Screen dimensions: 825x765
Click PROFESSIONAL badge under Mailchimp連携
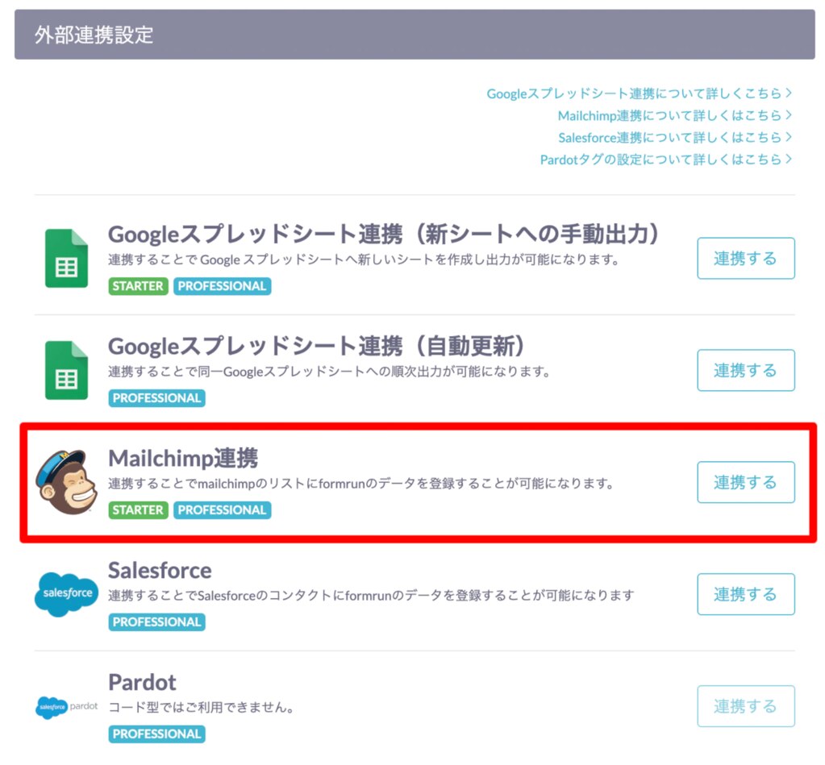tap(222, 510)
